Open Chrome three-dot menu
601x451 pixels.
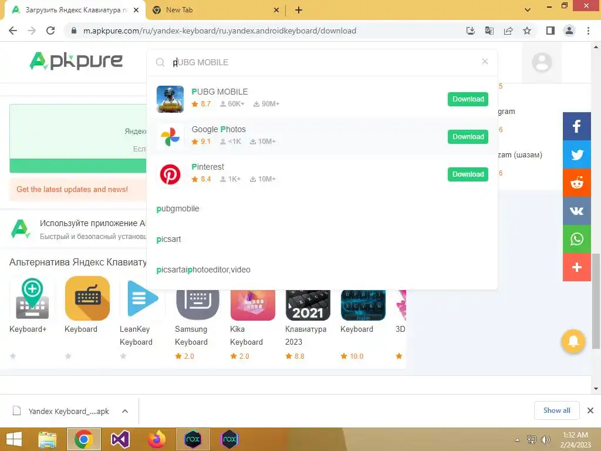pyautogui.click(x=588, y=31)
